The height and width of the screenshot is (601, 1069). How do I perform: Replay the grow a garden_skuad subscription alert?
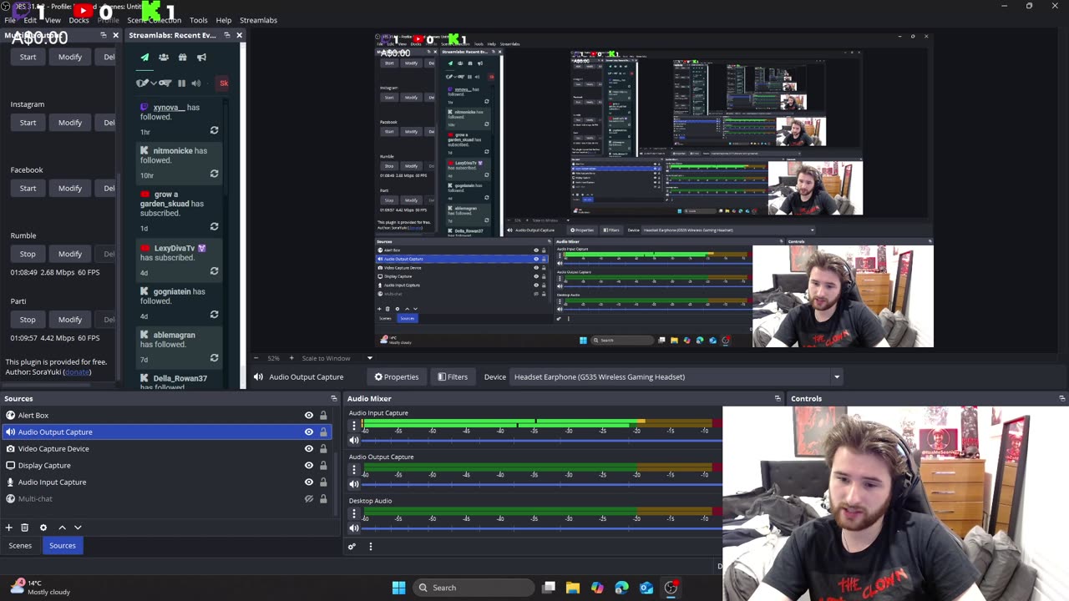pyautogui.click(x=214, y=227)
